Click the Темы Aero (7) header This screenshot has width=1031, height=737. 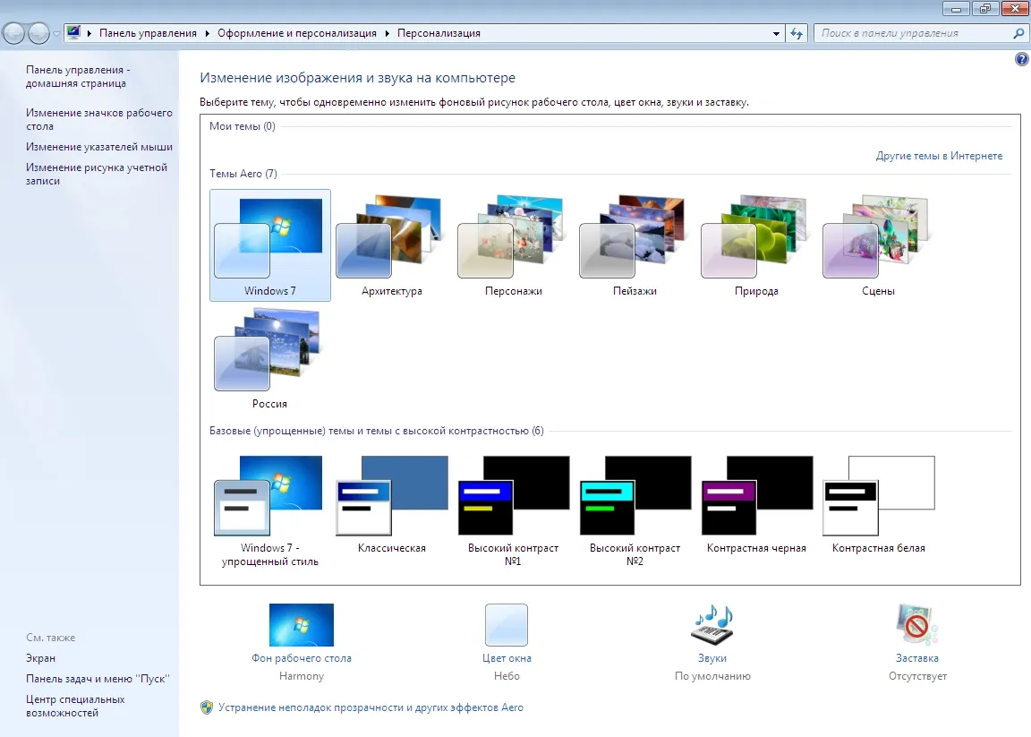coord(243,174)
